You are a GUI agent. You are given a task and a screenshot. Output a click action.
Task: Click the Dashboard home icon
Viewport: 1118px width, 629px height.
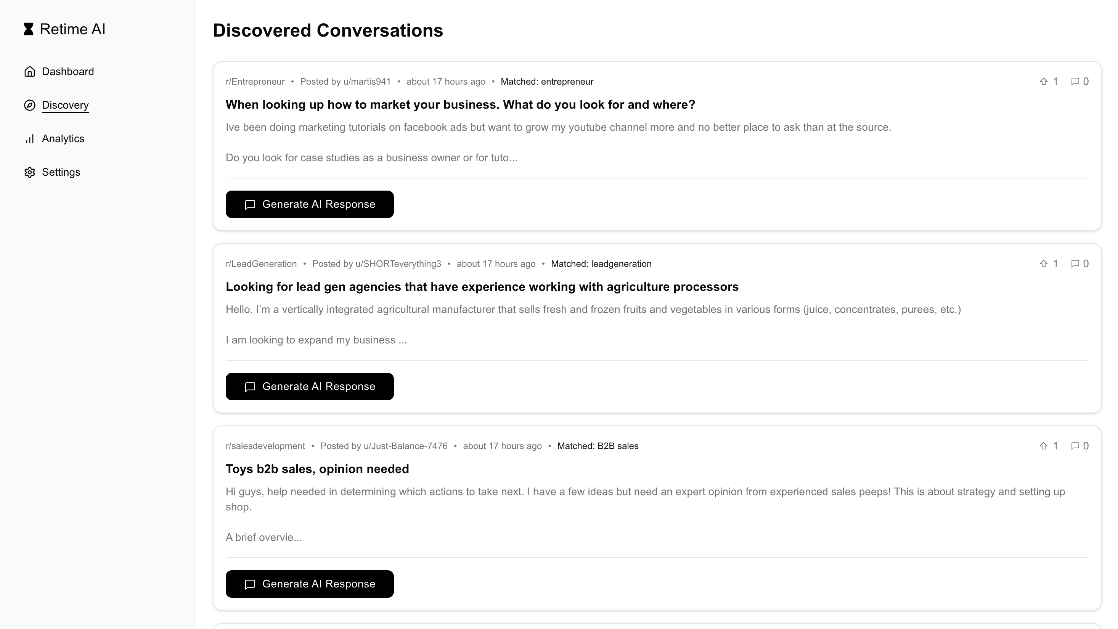pos(29,72)
